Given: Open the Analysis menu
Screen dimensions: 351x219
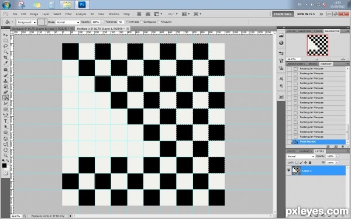Looking at the screenshot, I should (81, 14).
